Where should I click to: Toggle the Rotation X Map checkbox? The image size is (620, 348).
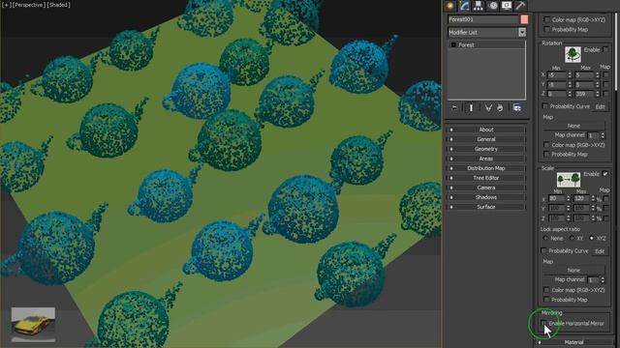[x=605, y=74]
